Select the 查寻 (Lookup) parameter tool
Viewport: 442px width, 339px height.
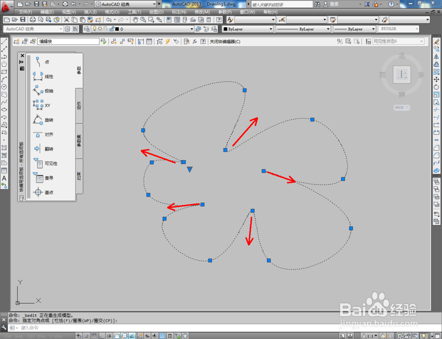pyautogui.click(x=42, y=178)
